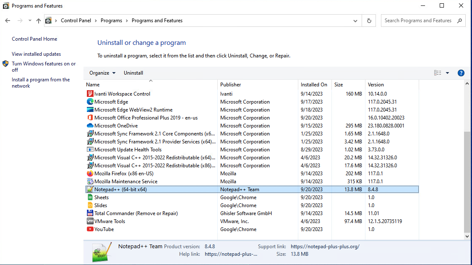Viewport: 472px width, 265px height.
Task: Go back with the left arrow
Action: coord(8,21)
